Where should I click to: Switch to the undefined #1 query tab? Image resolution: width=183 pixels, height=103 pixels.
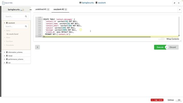[x=41, y=9]
